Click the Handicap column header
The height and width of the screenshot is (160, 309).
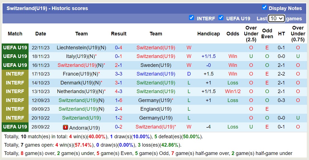209,34
